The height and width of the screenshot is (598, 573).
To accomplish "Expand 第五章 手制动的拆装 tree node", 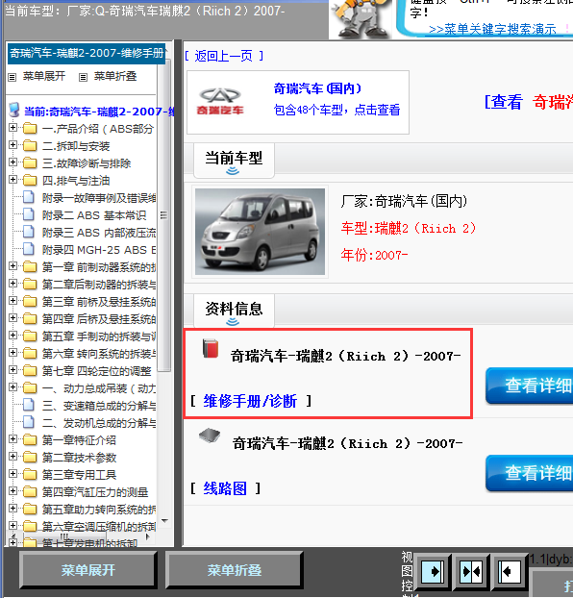I will pyautogui.click(x=12, y=336).
